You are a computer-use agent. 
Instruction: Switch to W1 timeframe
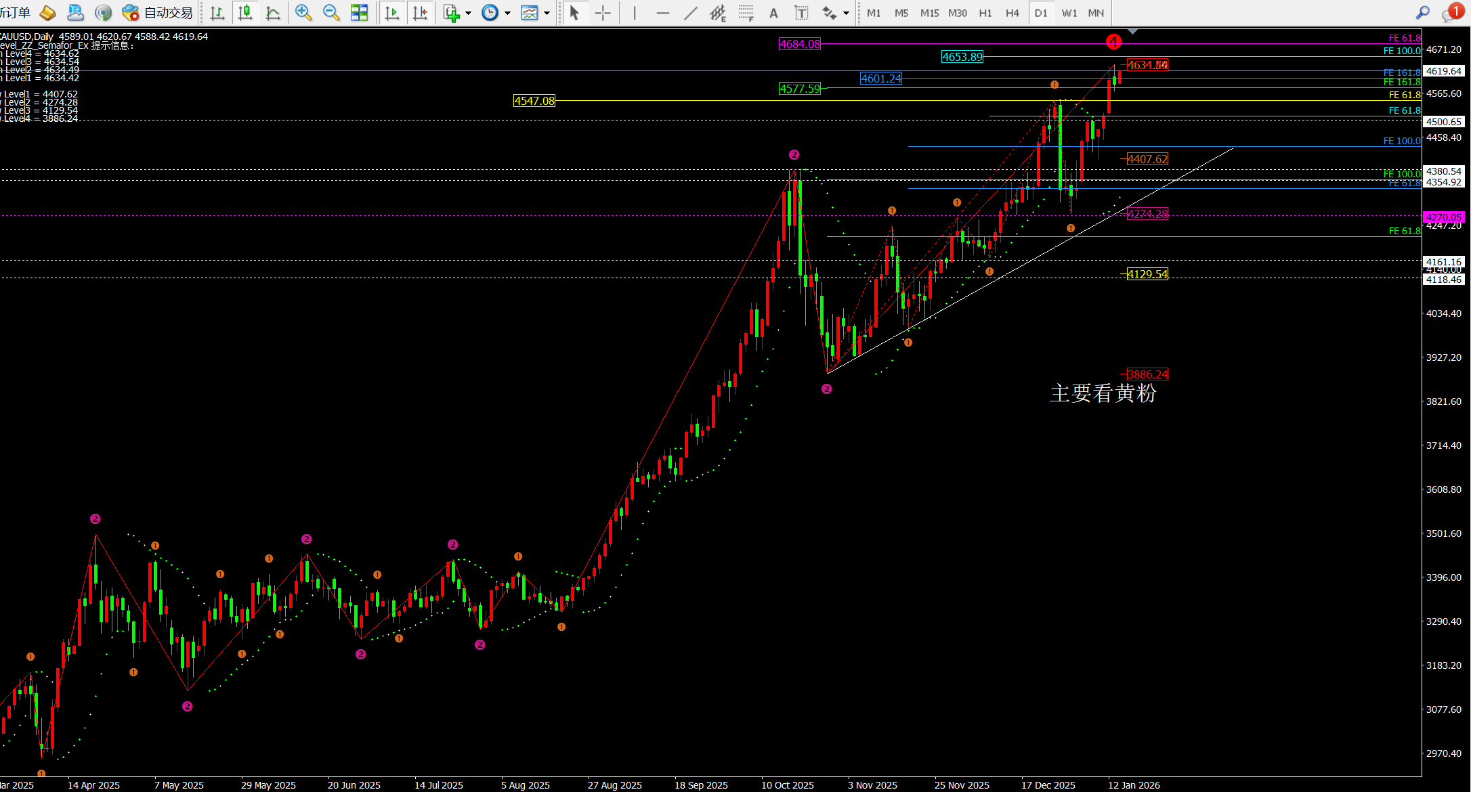(1069, 12)
